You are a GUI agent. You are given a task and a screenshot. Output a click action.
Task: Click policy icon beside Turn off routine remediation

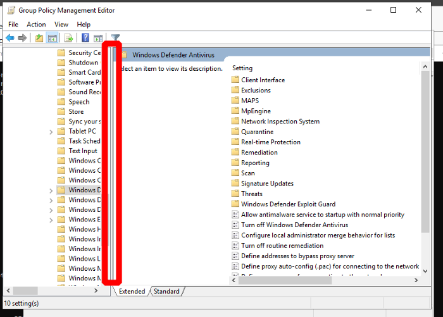tap(235, 246)
